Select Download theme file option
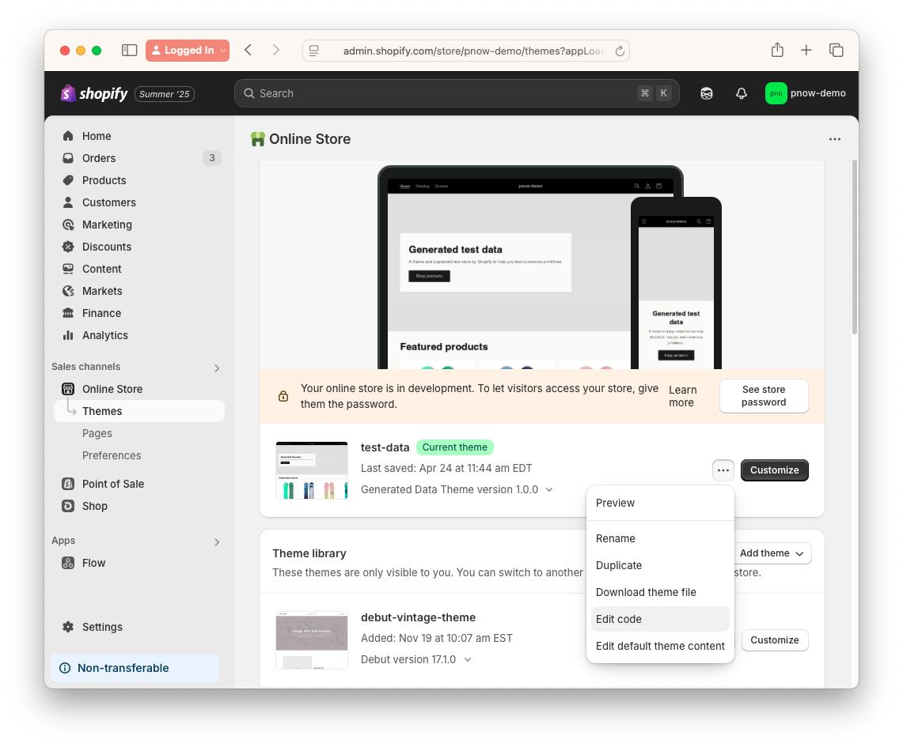Screen dimensions: 903x747 [660, 592]
